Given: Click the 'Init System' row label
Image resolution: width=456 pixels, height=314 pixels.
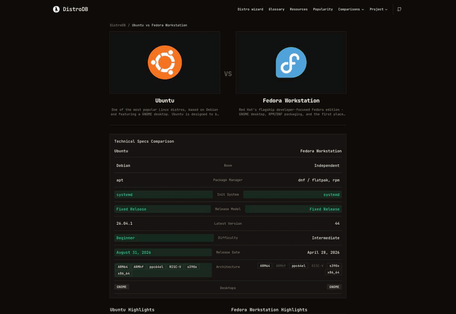Looking at the screenshot, I should pyautogui.click(x=228, y=195).
